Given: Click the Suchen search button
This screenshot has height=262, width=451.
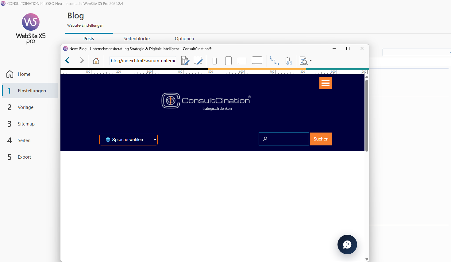Looking at the screenshot, I should pos(321,139).
